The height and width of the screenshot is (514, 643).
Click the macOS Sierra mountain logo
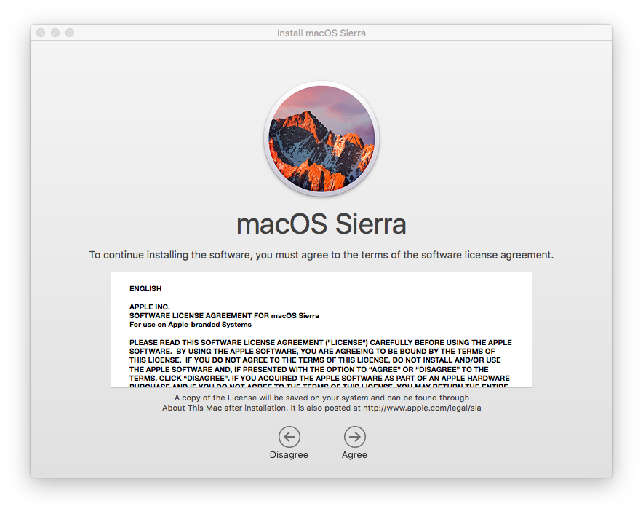click(321, 139)
